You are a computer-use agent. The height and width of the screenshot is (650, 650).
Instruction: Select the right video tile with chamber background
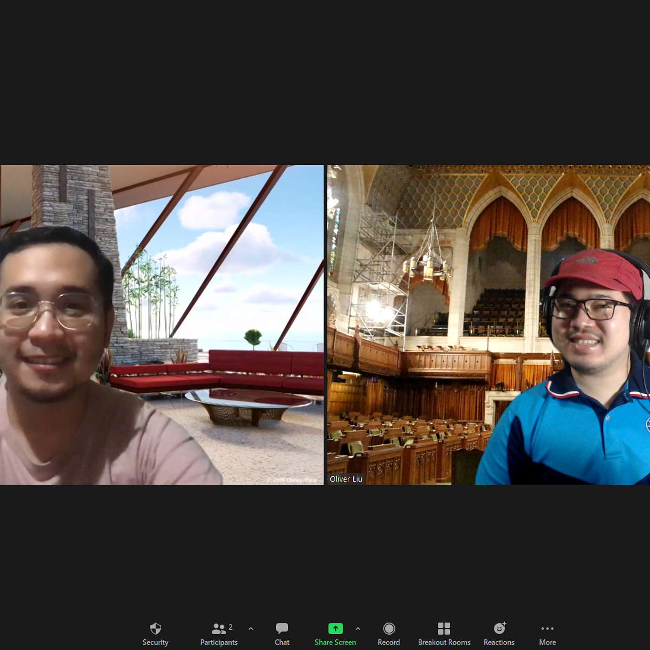coord(488,325)
